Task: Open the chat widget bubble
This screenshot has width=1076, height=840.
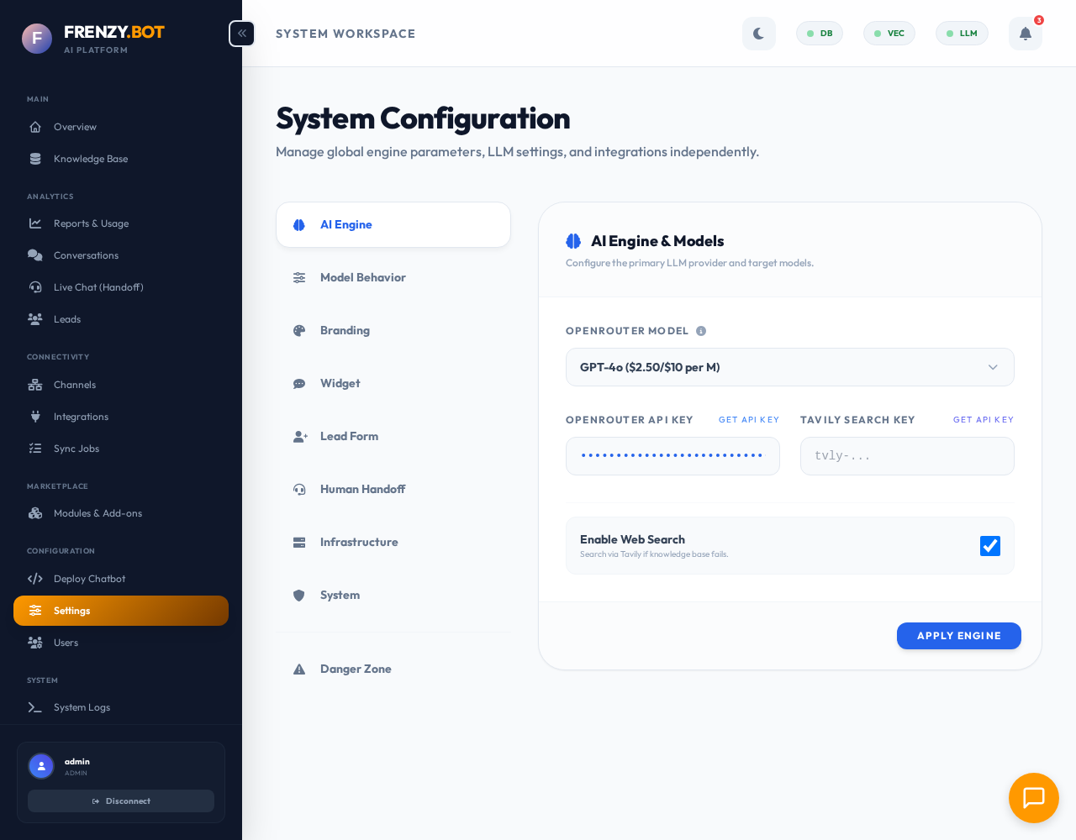Action: tap(1033, 798)
